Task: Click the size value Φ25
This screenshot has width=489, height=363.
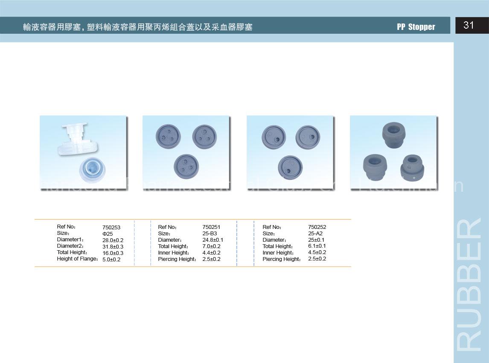Action: pyautogui.click(x=108, y=234)
